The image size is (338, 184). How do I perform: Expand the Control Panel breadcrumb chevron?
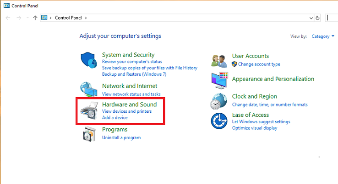[86, 18]
